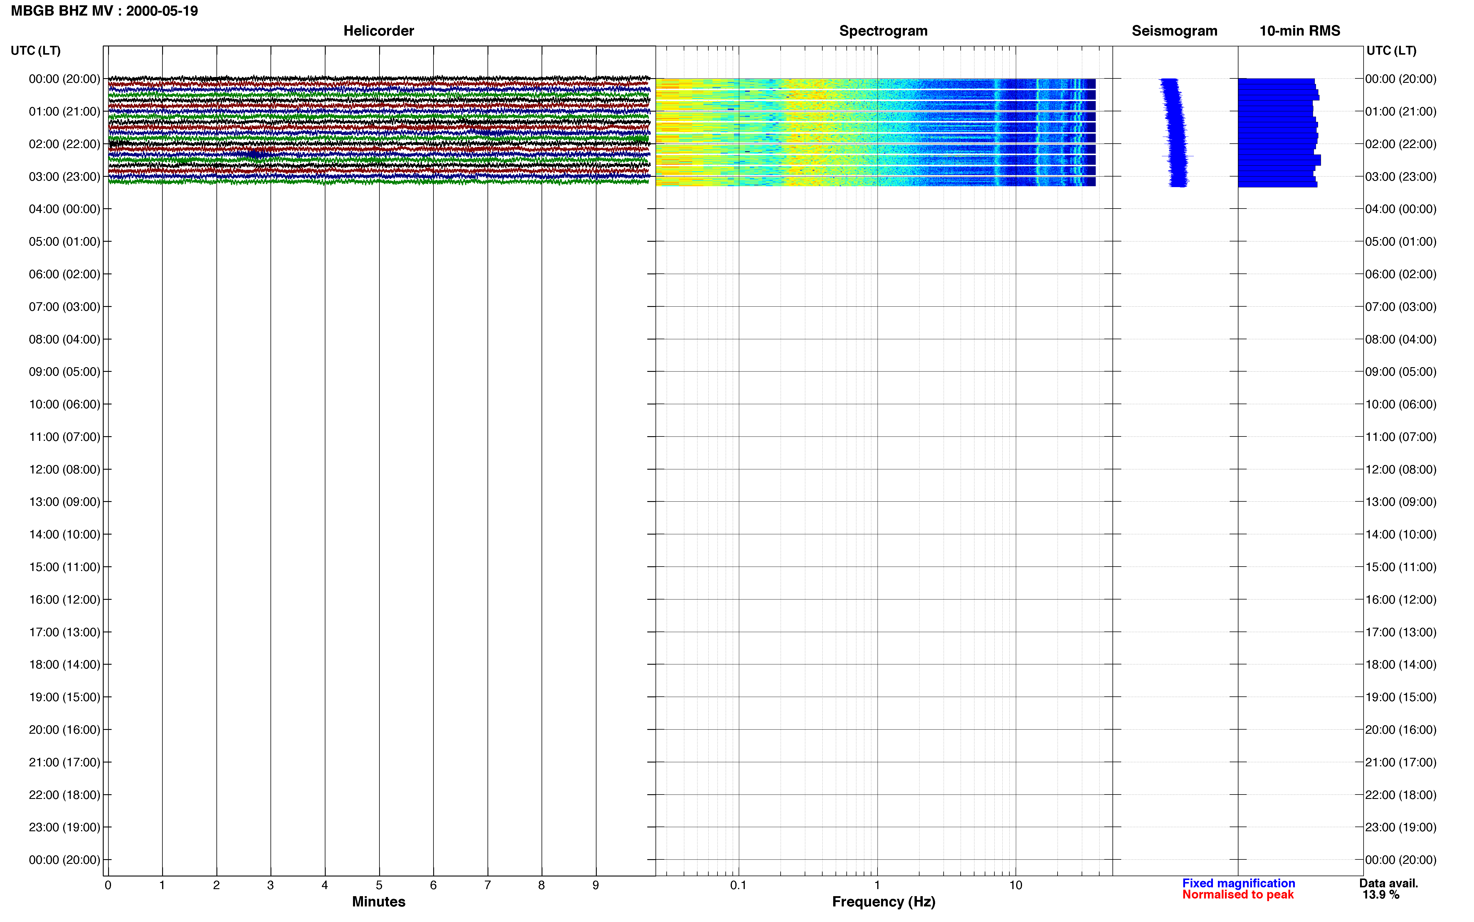Click frequency tick label 10
Viewport: 1474px width, 922px height.
pos(1016,885)
